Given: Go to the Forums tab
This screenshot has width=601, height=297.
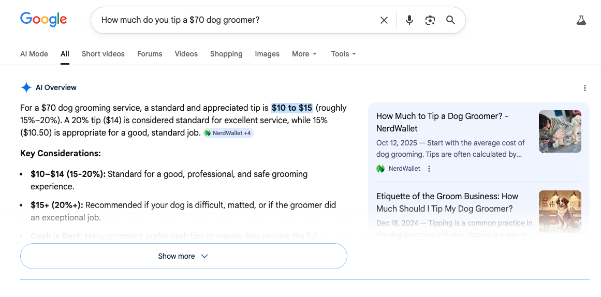Looking at the screenshot, I should click(x=150, y=54).
